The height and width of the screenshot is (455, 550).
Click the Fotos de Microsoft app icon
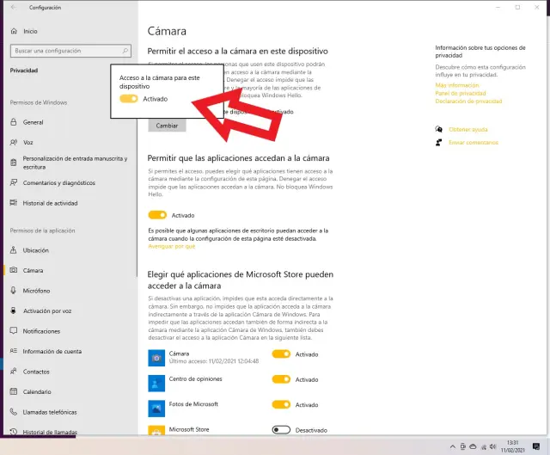point(156,406)
